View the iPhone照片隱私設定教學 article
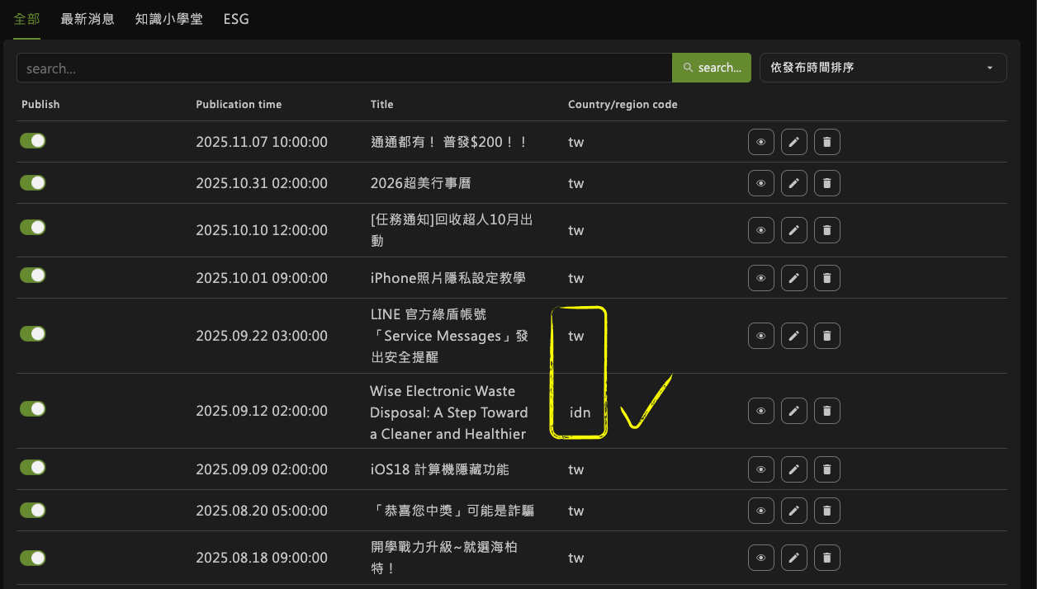 point(761,278)
